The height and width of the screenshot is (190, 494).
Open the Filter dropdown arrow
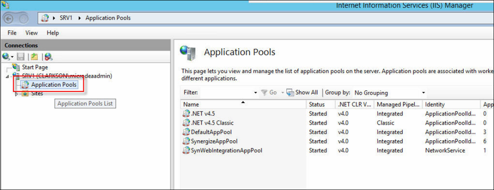(x=256, y=93)
